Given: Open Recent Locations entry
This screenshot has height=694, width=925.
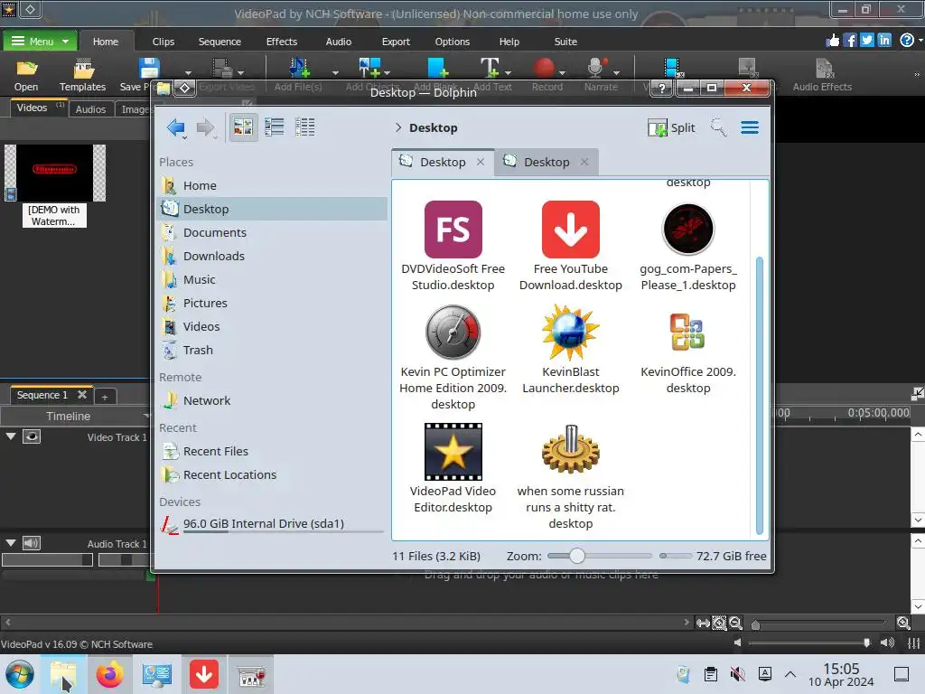Looking at the screenshot, I should point(273,474).
